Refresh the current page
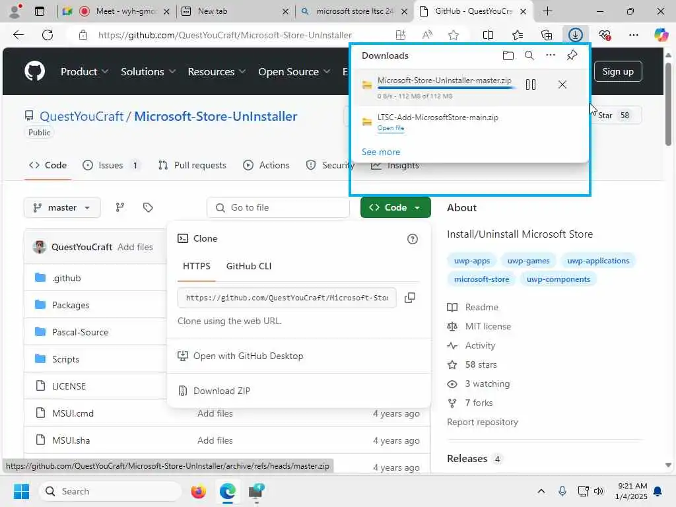Viewport: 676px width, 507px height. pos(48,35)
